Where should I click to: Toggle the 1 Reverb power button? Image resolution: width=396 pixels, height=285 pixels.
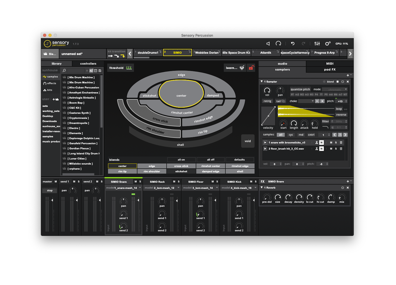[343, 188]
